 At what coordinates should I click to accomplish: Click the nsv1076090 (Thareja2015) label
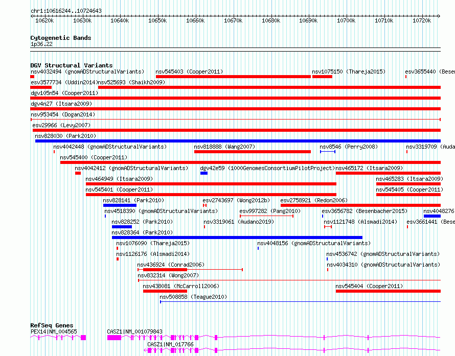(153, 243)
